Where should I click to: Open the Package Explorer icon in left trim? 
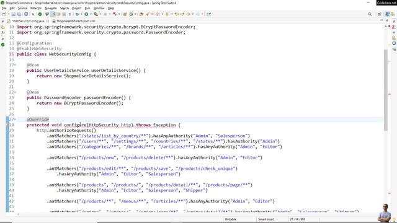tap(2, 27)
